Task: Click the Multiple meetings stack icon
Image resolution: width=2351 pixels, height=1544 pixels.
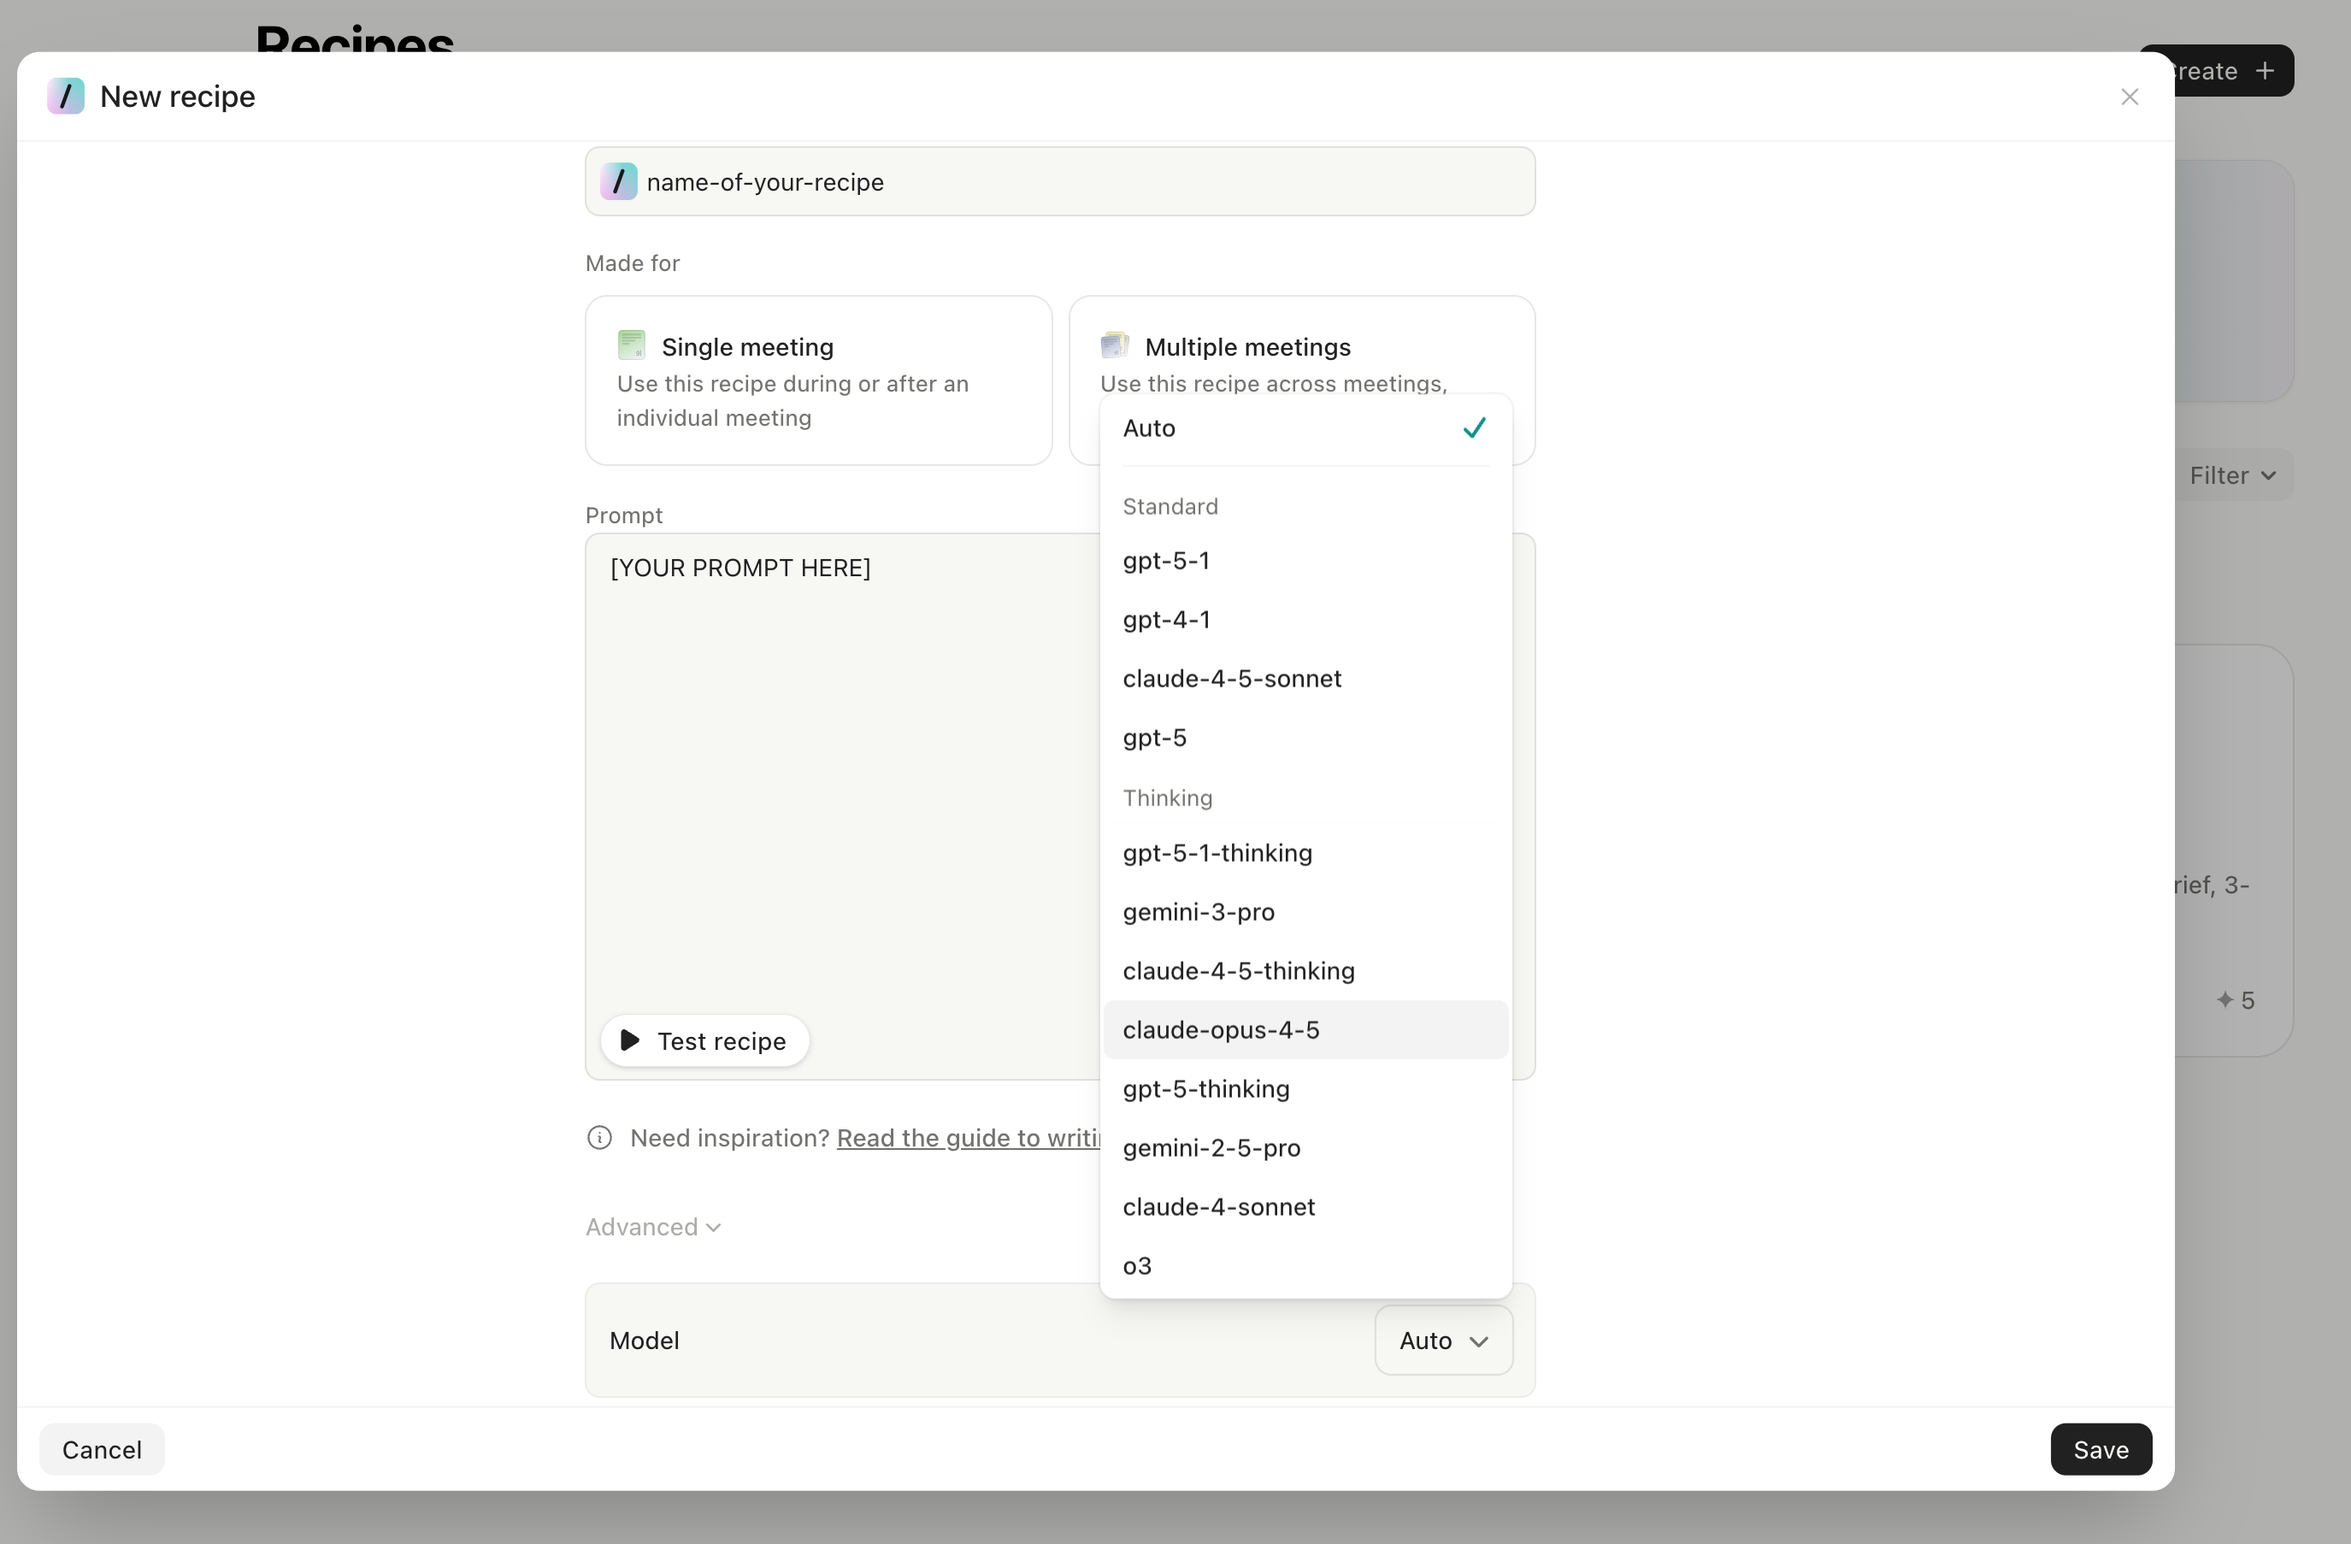Action: tap(1114, 345)
